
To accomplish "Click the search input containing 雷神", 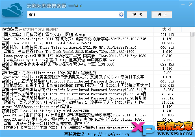I will [76, 15].
